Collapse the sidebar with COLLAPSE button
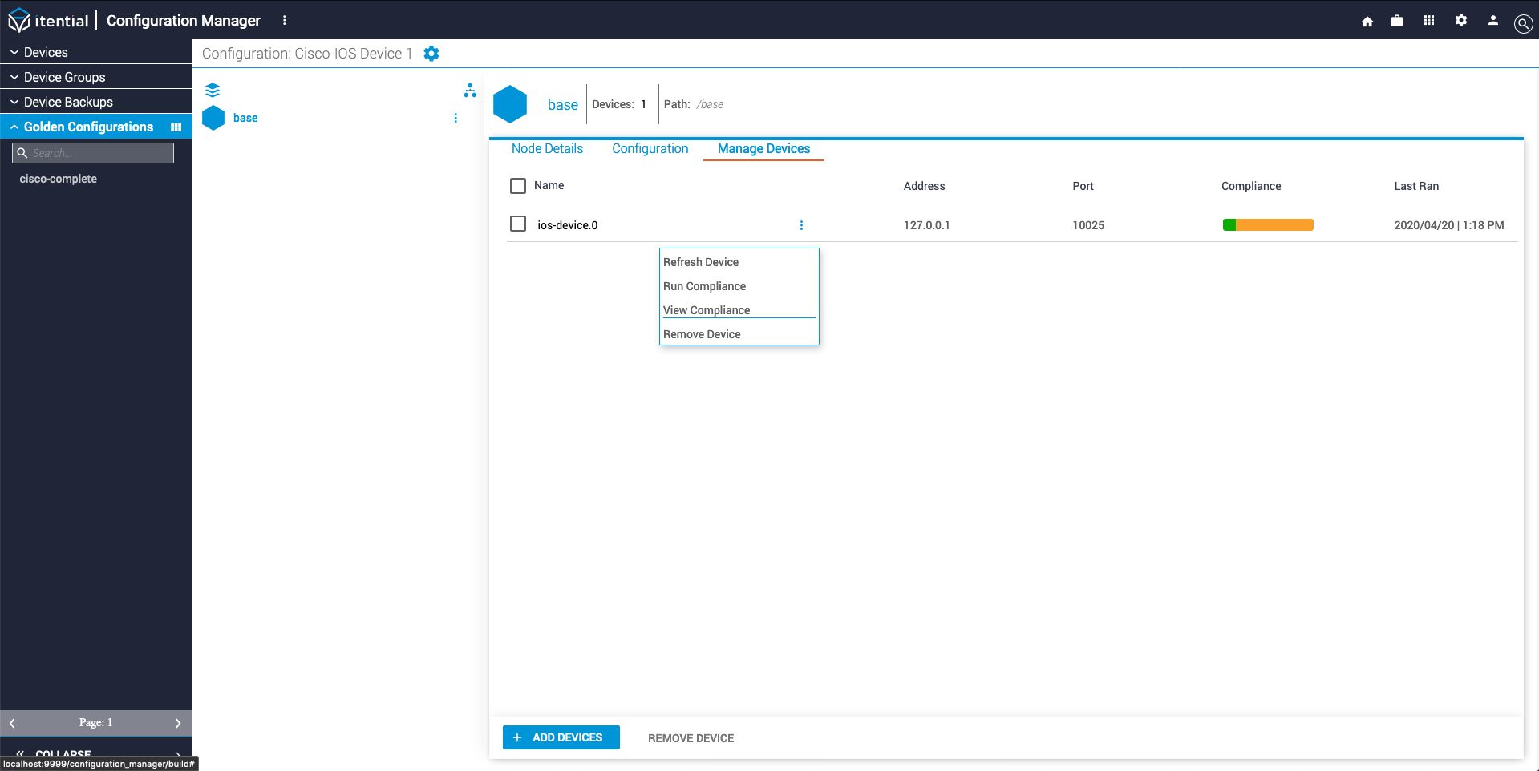This screenshot has width=1539, height=771. click(x=96, y=753)
